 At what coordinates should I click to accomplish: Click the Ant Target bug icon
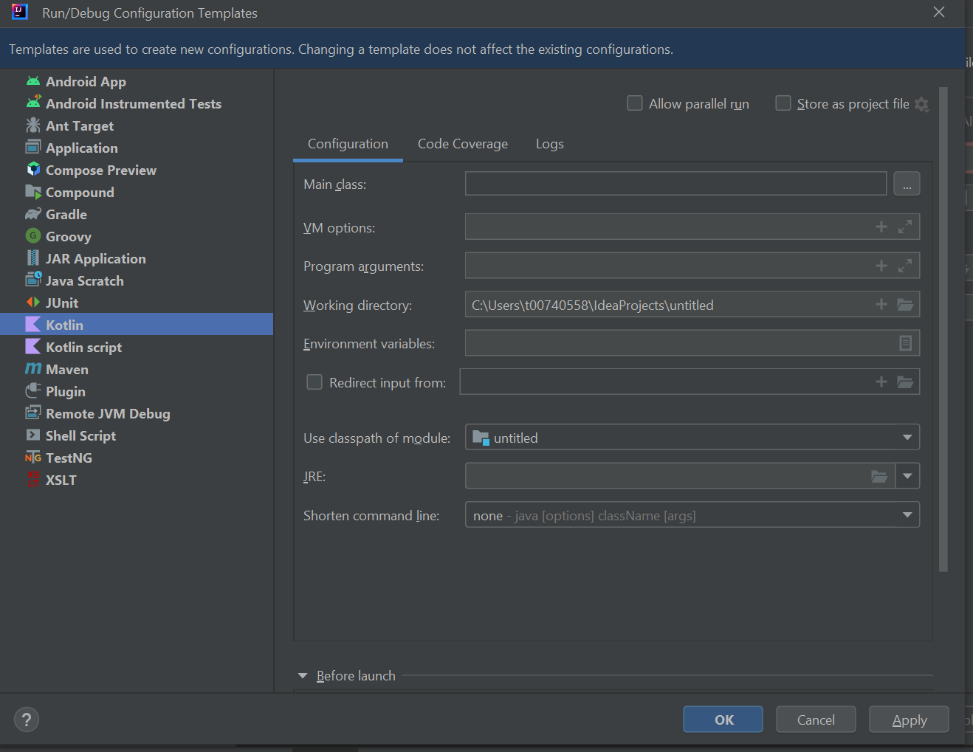[x=33, y=125]
